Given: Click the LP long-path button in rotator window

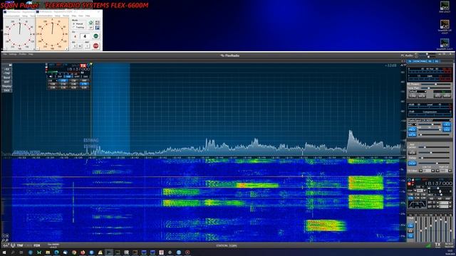Looking at the screenshot, I should [90, 27].
